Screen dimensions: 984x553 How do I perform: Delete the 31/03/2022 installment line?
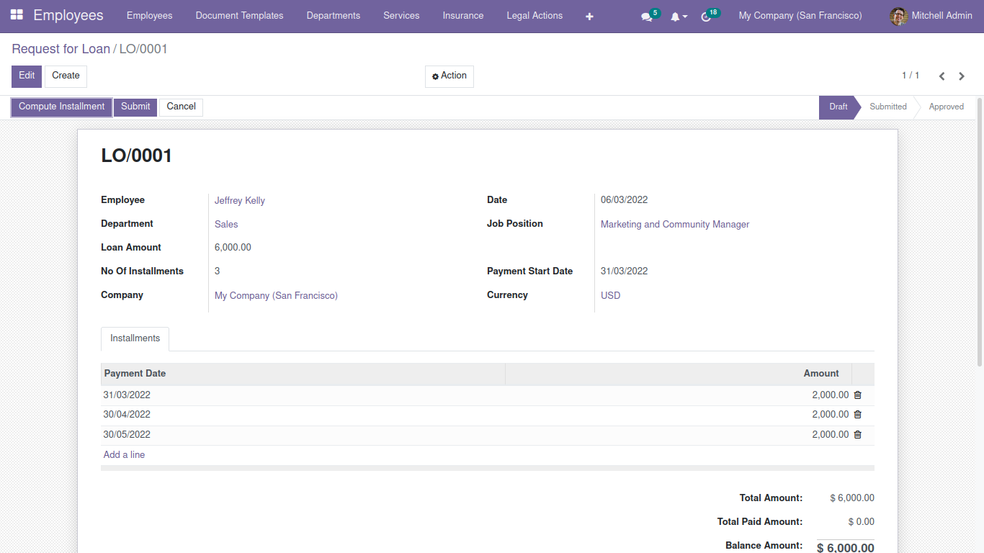tap(857, 395)
